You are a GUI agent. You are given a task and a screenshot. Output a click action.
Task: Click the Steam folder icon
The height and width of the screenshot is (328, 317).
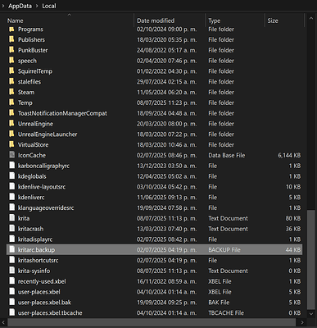[11, 92]
